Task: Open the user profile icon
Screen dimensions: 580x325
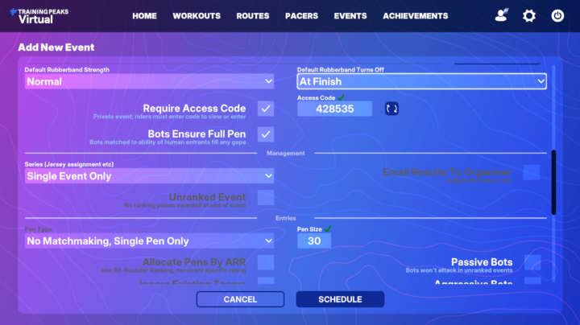Action: point(502,15)
